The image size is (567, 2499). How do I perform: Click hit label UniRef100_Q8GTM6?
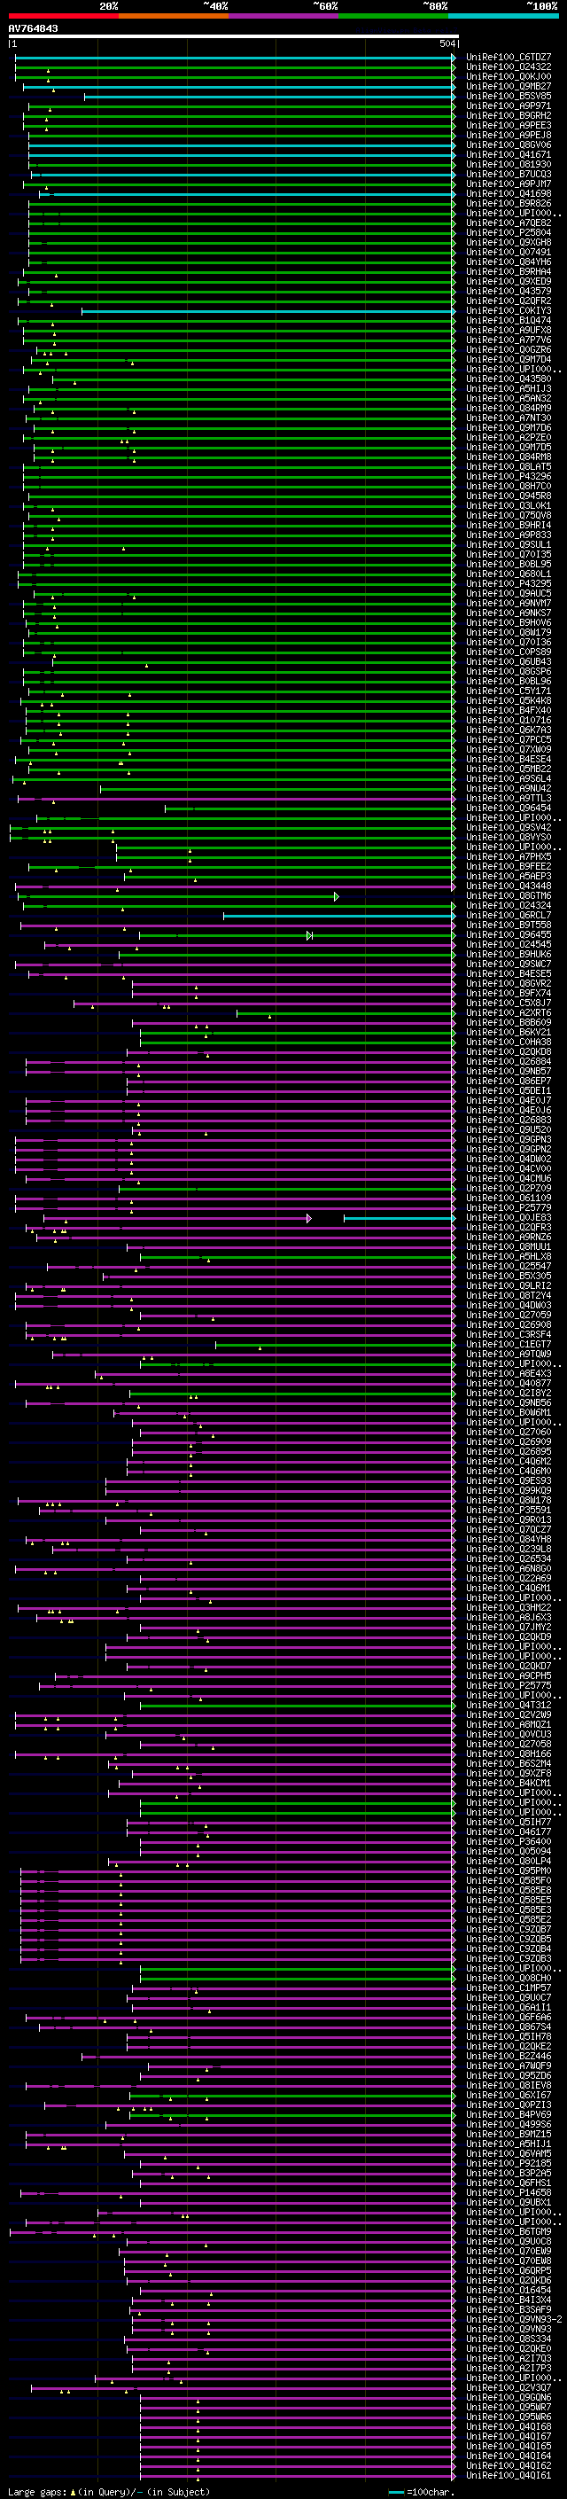coord(508,896)
